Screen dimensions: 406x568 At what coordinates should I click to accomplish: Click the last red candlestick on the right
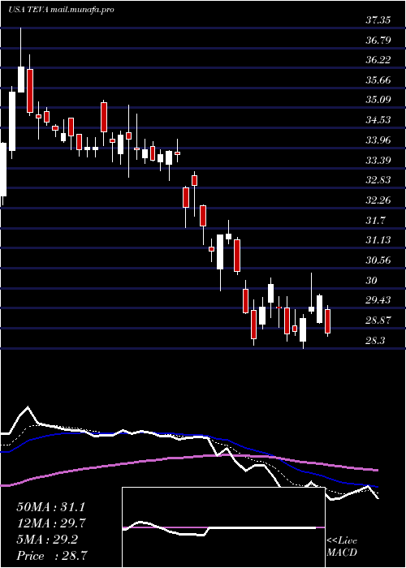(x=328, y=321)
